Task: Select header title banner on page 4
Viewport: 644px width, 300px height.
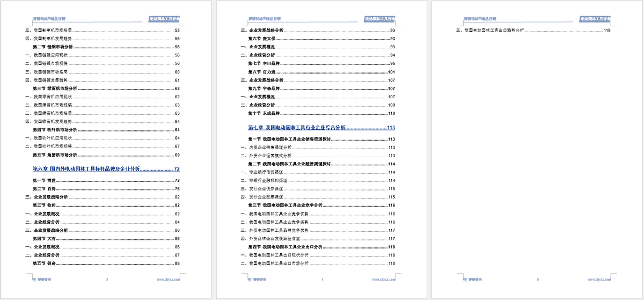Action: [380, 19]
